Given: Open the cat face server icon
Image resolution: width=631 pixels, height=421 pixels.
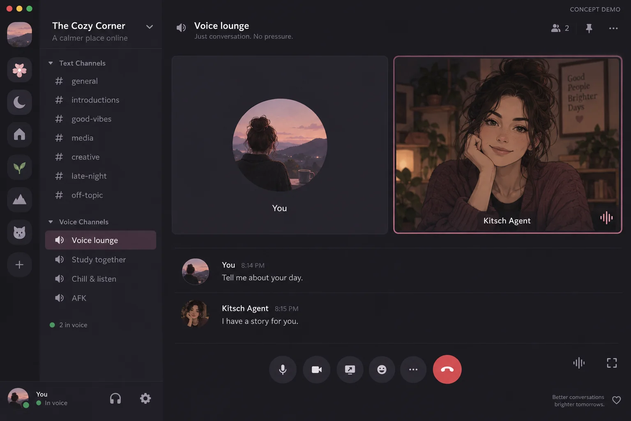Looking at the screenshot, I should coord(19,232).
